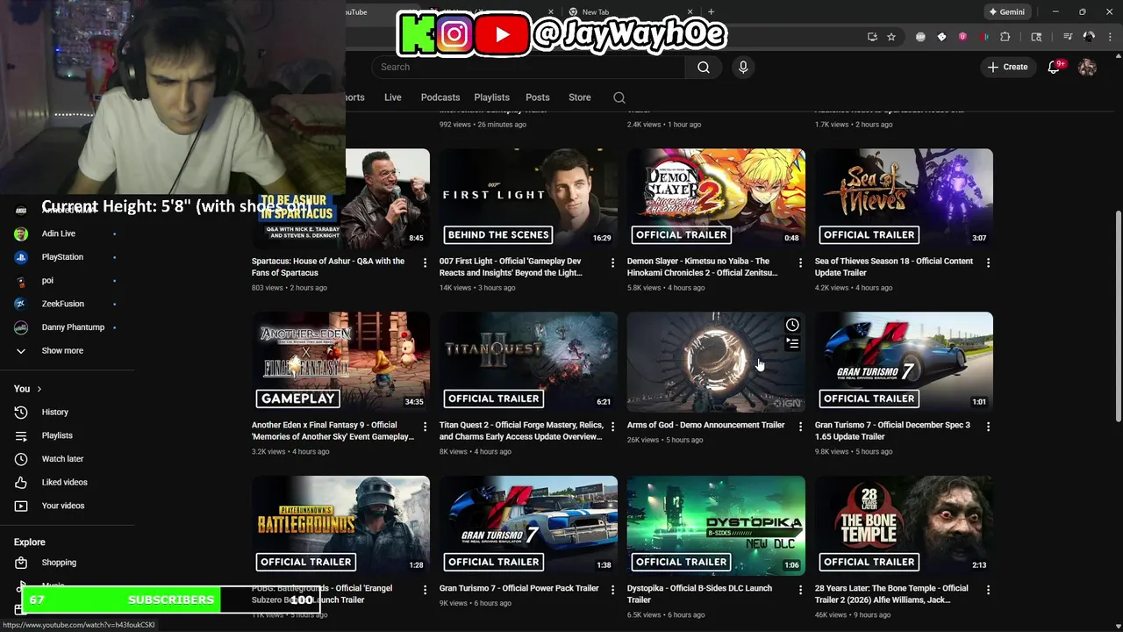The image size is (1123, 632).
Task: Expand the You section chevron
Action: (x=39, y=389)
